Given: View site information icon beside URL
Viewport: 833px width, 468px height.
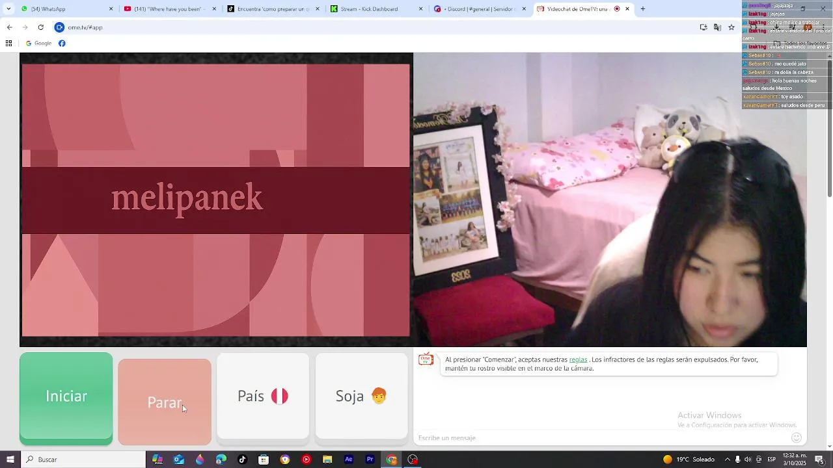Looking at the screenshot, I should click(x=59, y=27).
